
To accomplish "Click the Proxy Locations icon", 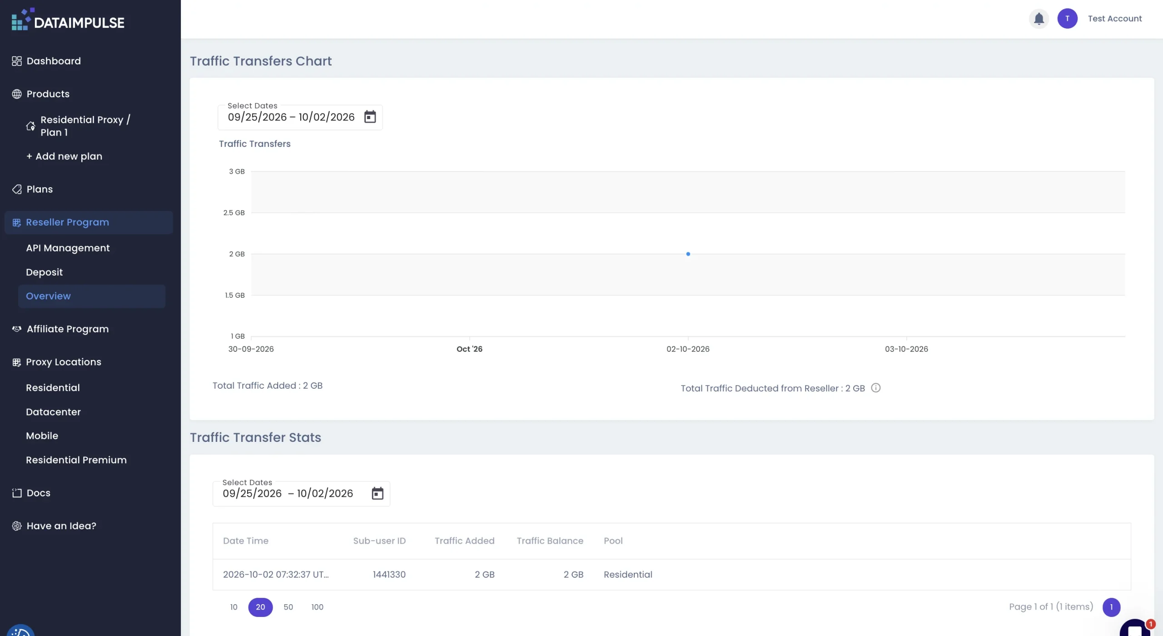I will pyautogui.click(x=17, y=362).
